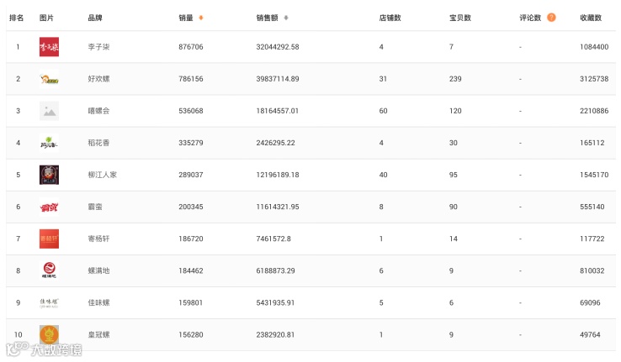Click sales volume 536068
The image size is (621, 362).
coord(191,111)
